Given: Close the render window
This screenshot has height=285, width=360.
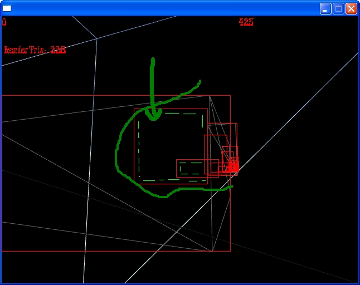Looking at the screenshot, I should coord(351,8).
